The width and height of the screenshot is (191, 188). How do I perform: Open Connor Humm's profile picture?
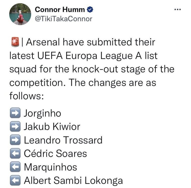[x=20, y=14]
